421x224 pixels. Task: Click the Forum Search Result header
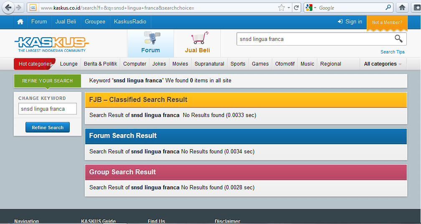click(x=246, y=136)
